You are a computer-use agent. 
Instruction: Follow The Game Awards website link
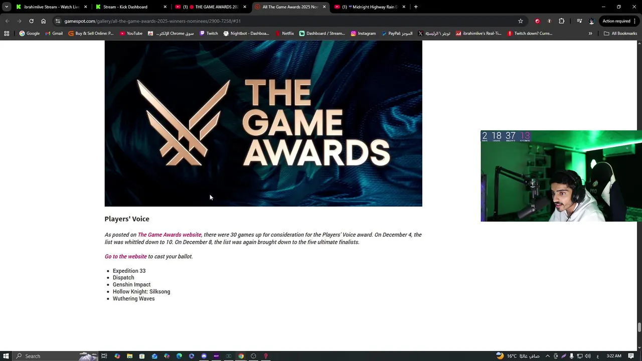170,235
